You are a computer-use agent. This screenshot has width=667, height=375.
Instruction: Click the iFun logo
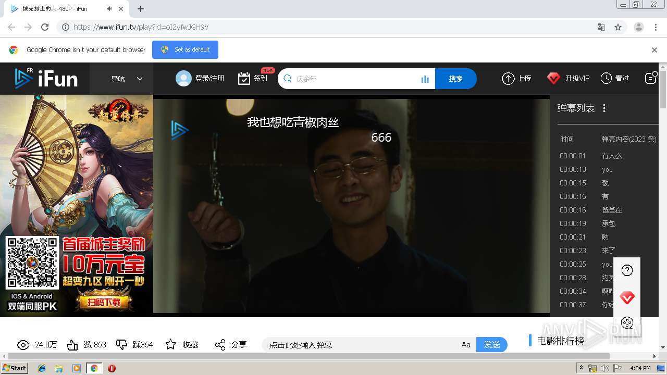(46, 79)
